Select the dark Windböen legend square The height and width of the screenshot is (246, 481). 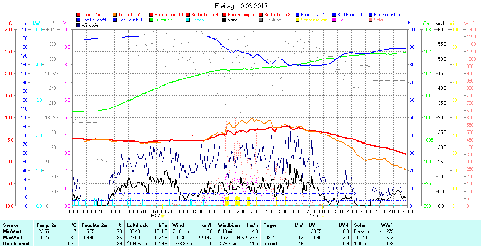(78, 25)
